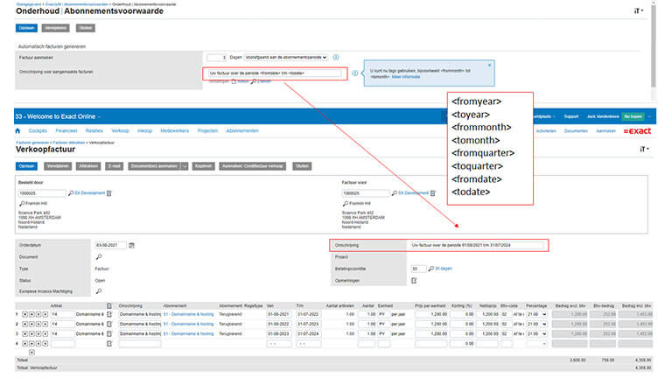Close the tags tooltip popup

[489, 65]
